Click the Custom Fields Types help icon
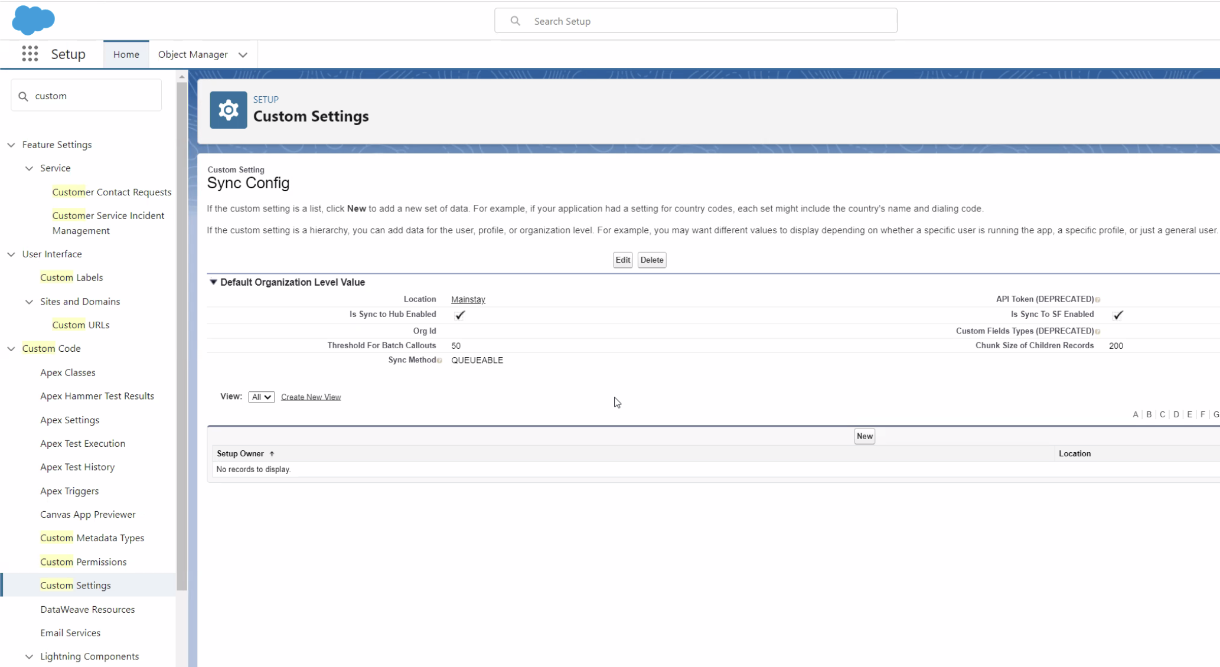The width and height of the screenshot is (1220, 667). point(1097,332)
